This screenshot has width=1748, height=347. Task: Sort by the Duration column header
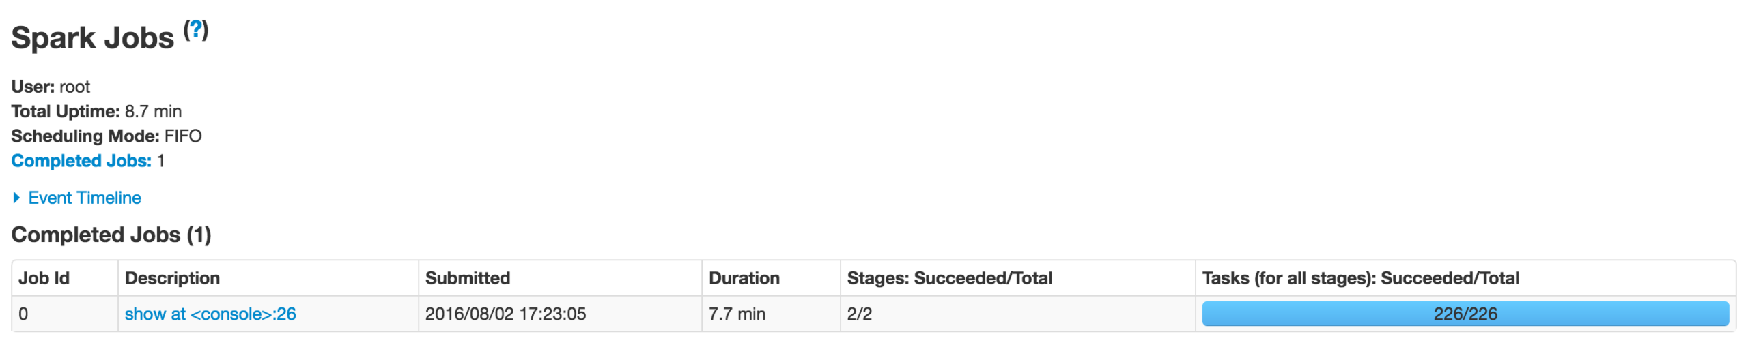pos(744,278)
